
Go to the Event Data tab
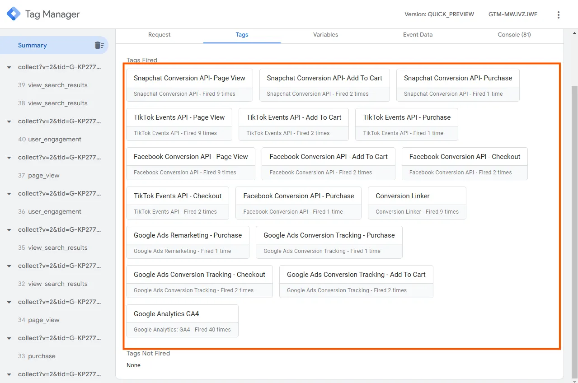click(x=418, y=35)
